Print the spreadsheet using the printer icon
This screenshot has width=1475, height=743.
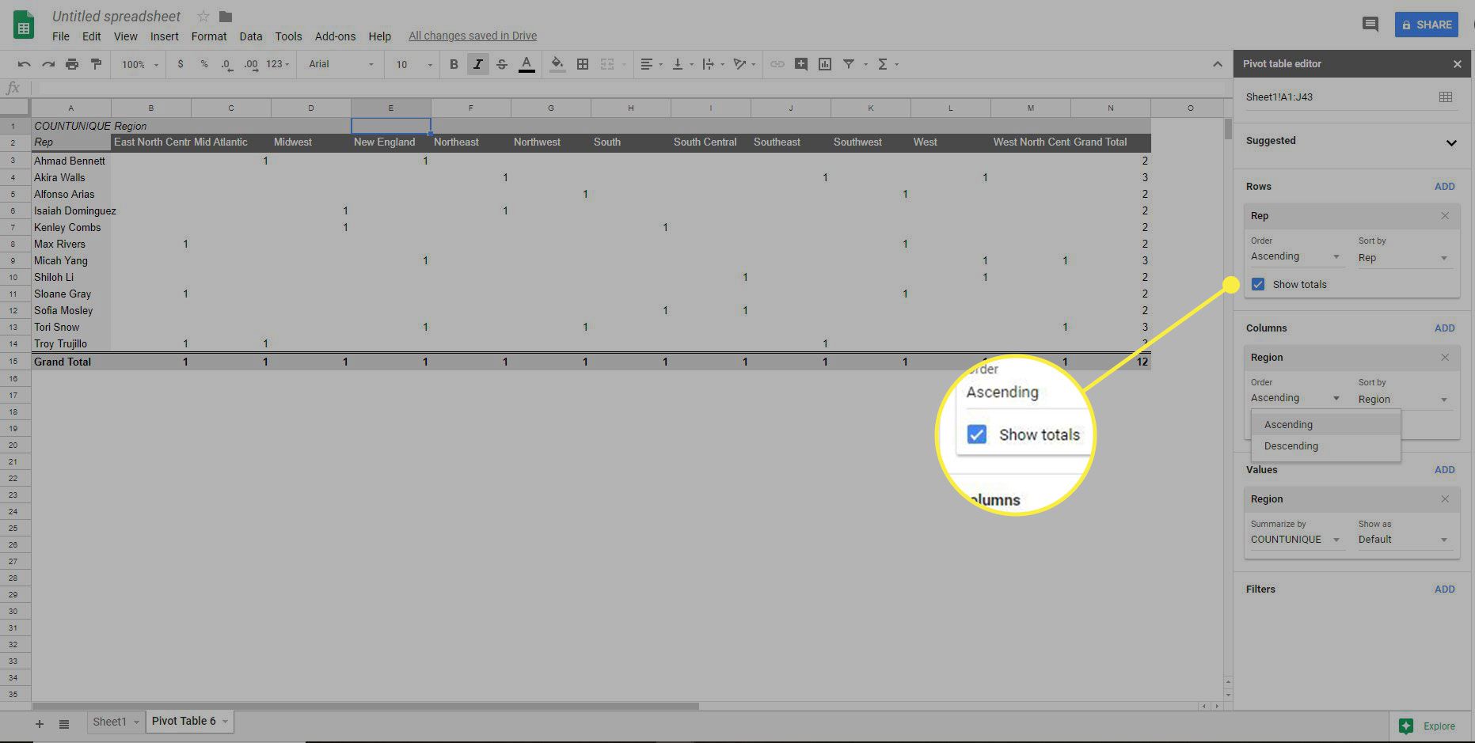(72, 64)
